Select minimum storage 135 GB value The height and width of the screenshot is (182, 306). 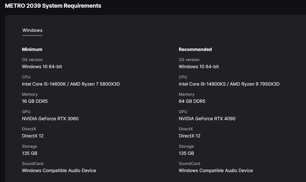(x=30, y=153)
